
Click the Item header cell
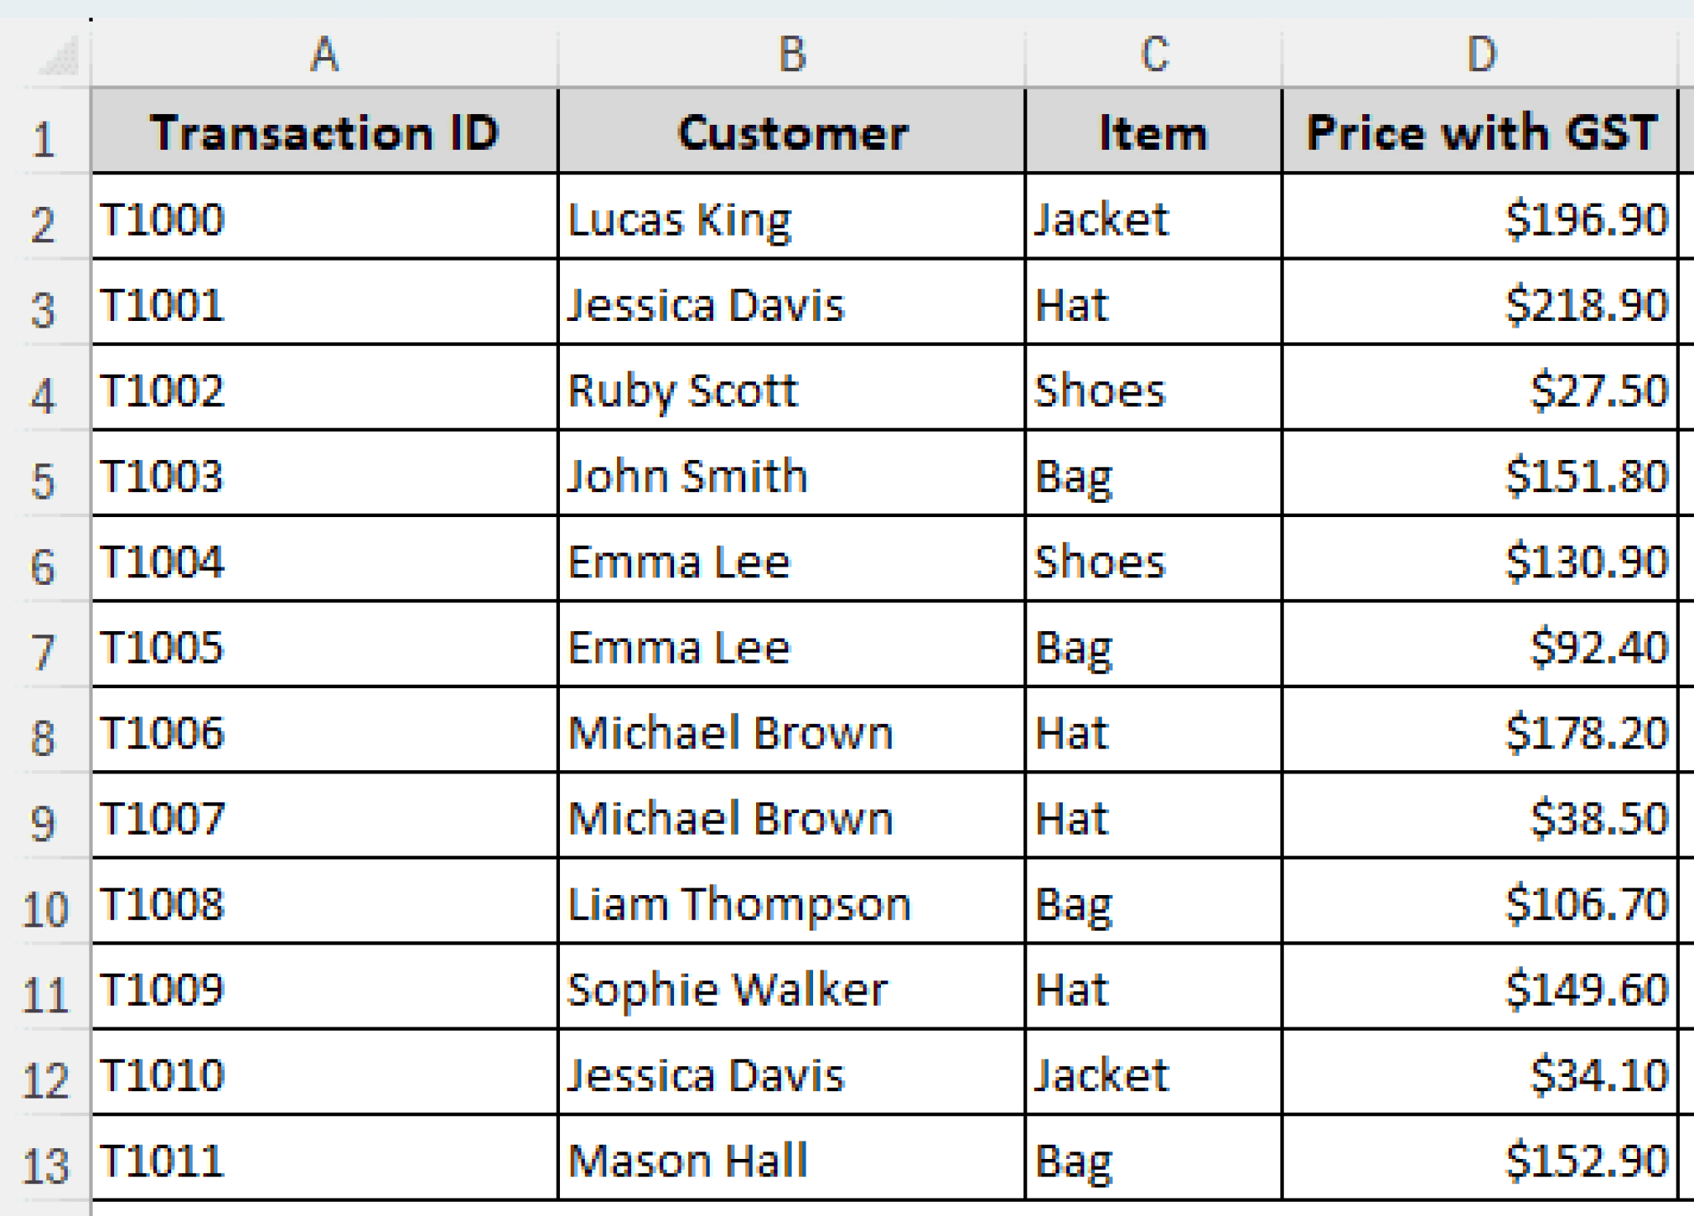tap(1154, 132)
